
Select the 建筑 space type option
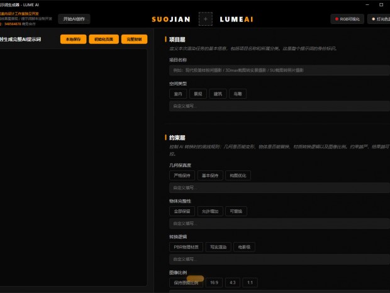tap(218, 94)
